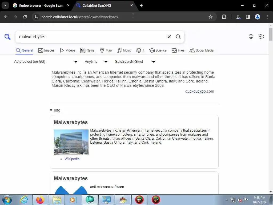Image resolution: width=273 pixels, height=205 pixels.
Task: Open the Chrome profile avatar
Action: pos(258,17)
